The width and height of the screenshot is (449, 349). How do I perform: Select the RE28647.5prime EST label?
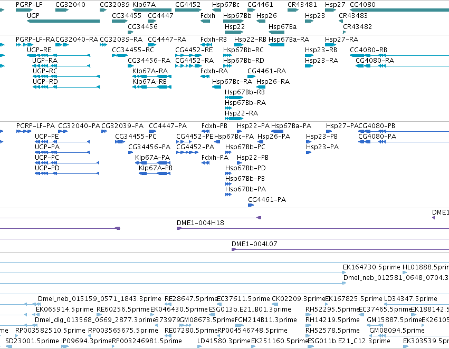192,299
